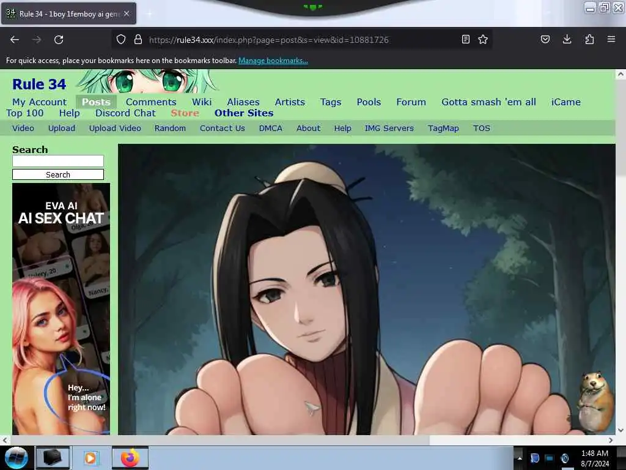Screen dimensions: 626x470
Task: Click the horizontal scrollbar left arrow
Action: tap(4, 440)
